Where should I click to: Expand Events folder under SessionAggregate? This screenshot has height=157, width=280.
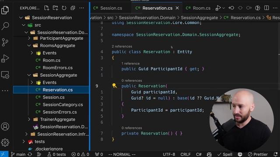[32, 82]
